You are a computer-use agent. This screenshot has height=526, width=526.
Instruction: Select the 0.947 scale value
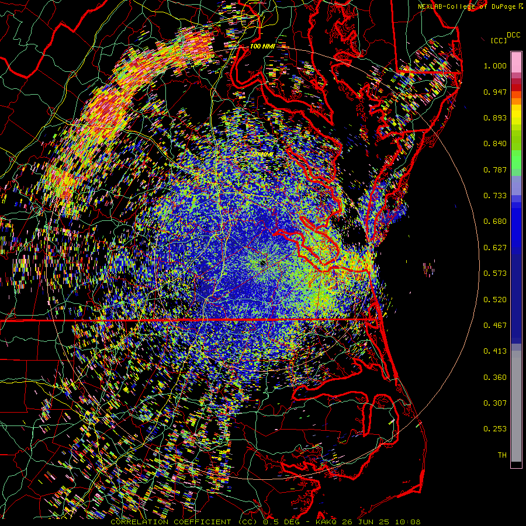click(495, 92)
